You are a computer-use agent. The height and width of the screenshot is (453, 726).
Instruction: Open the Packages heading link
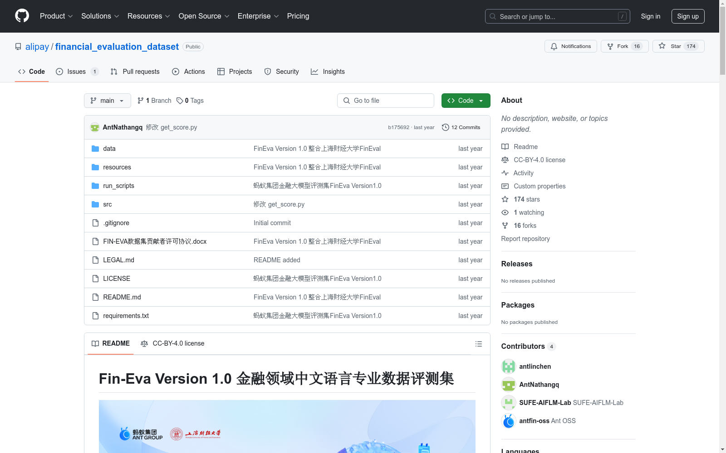518,305
